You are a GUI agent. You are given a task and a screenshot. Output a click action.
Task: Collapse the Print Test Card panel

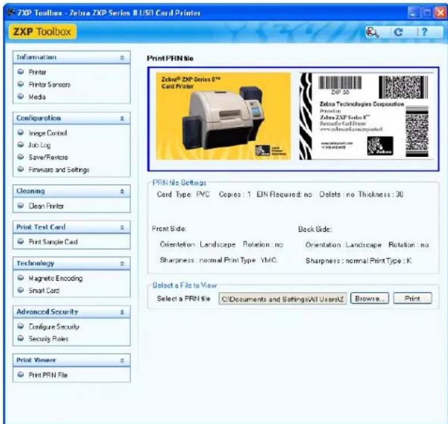click(122, 227)
